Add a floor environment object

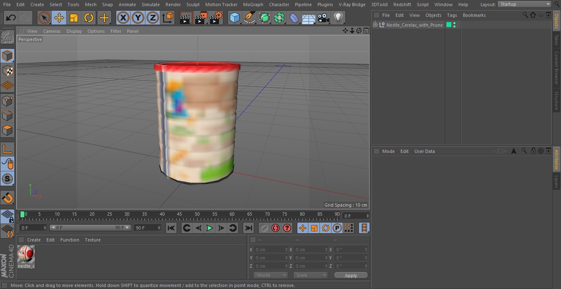tap(309, 18)
